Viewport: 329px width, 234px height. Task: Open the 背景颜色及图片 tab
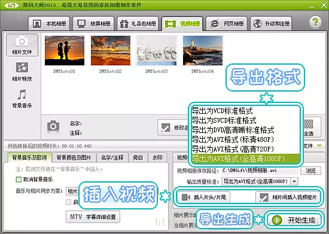[74, 157]
